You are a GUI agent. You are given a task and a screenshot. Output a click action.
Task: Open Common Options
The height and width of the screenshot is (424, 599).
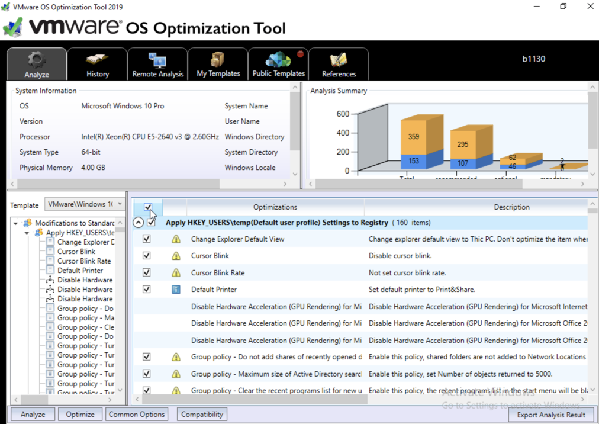[x=136, y=414]
